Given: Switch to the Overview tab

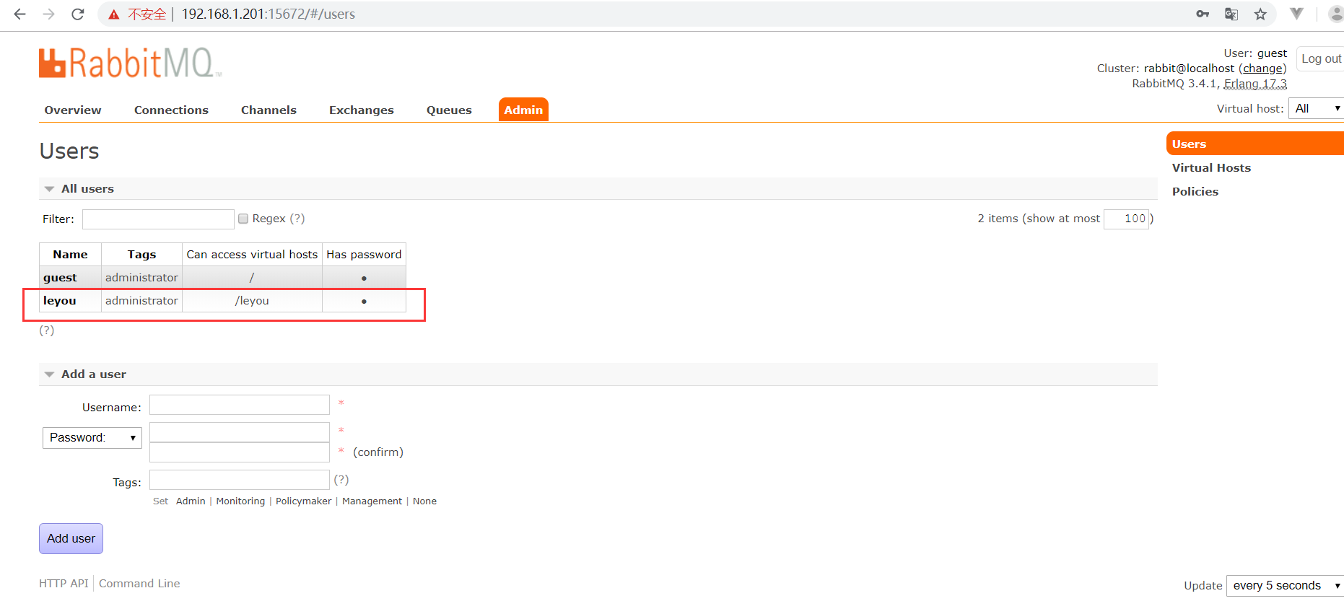Looking at the screenshot, I should (x=73, y=110).
